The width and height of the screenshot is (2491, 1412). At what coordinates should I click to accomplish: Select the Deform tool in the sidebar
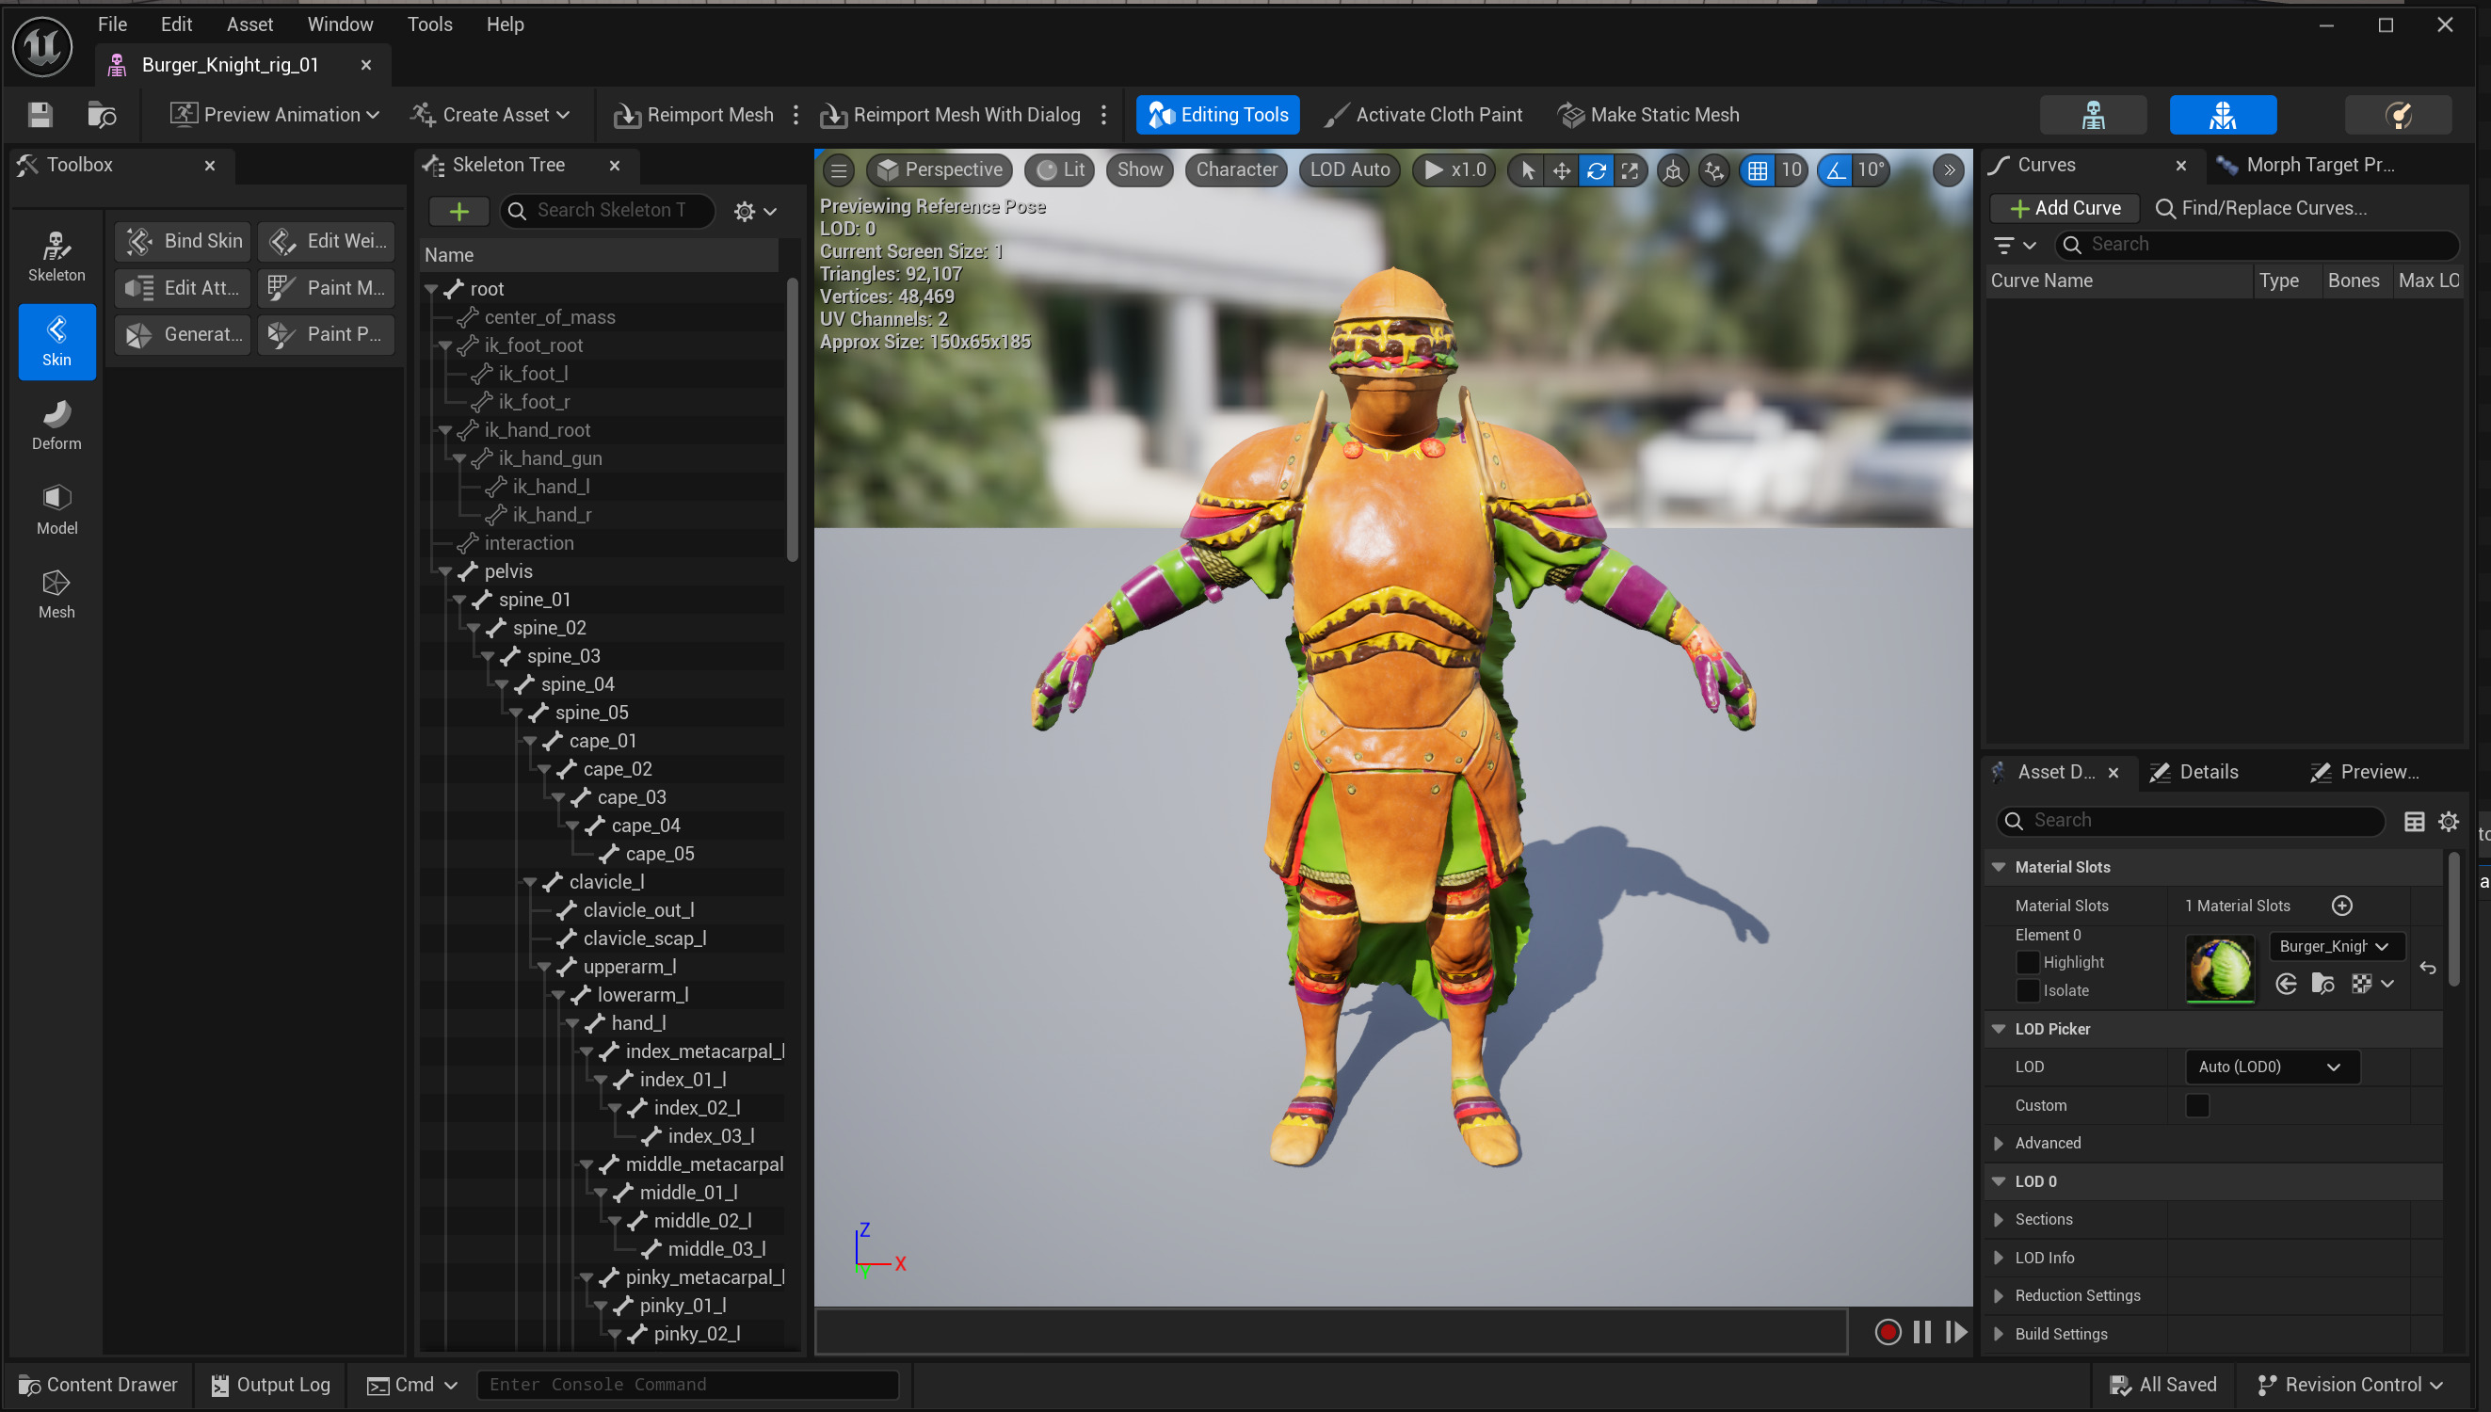(56, 425)
